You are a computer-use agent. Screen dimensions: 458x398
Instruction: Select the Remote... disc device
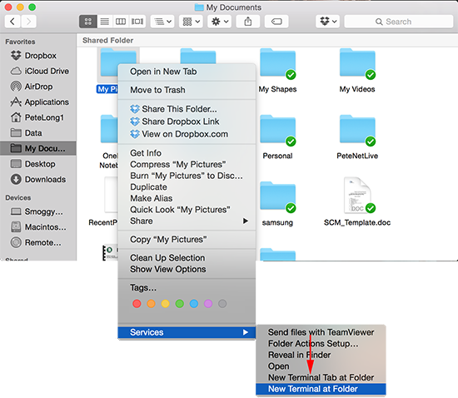point(38,242)
